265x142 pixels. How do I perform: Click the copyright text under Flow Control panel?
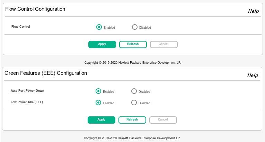[133, 63]
